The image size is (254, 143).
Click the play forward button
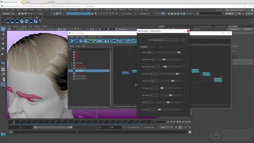point(180,122)
